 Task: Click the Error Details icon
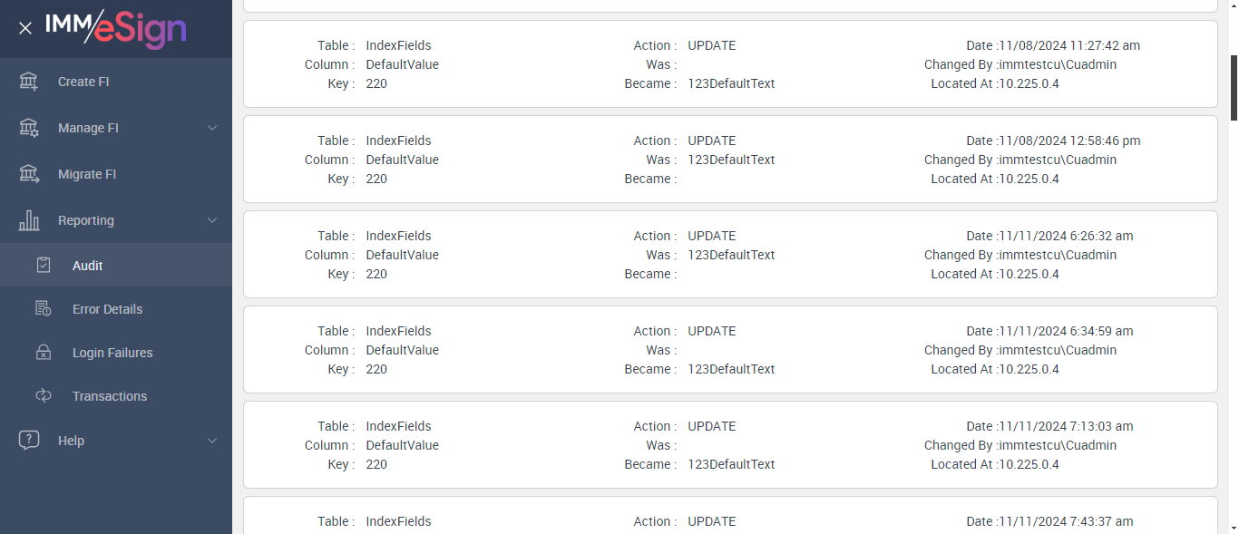44,309
